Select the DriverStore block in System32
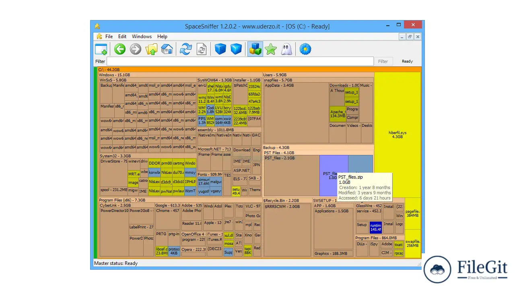The width and height of the screenshot is (515, 289). 113,173
